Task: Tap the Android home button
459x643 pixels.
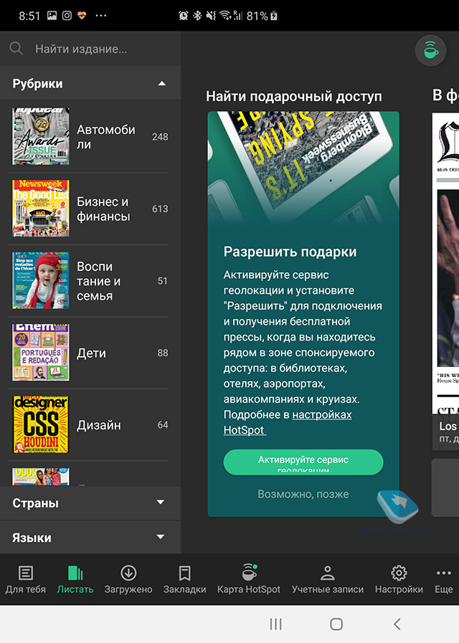Action: [x=336, y=624]
